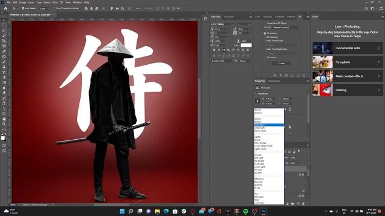This screenshot has width=385, height=216.
Task: Open the Filter menu
Action: [55, 2]
